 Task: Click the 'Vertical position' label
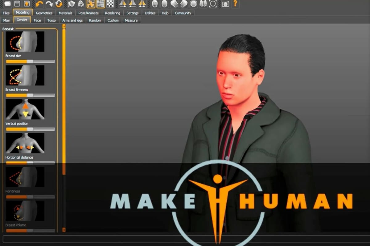pyautogui.click(x=17, y=124)
